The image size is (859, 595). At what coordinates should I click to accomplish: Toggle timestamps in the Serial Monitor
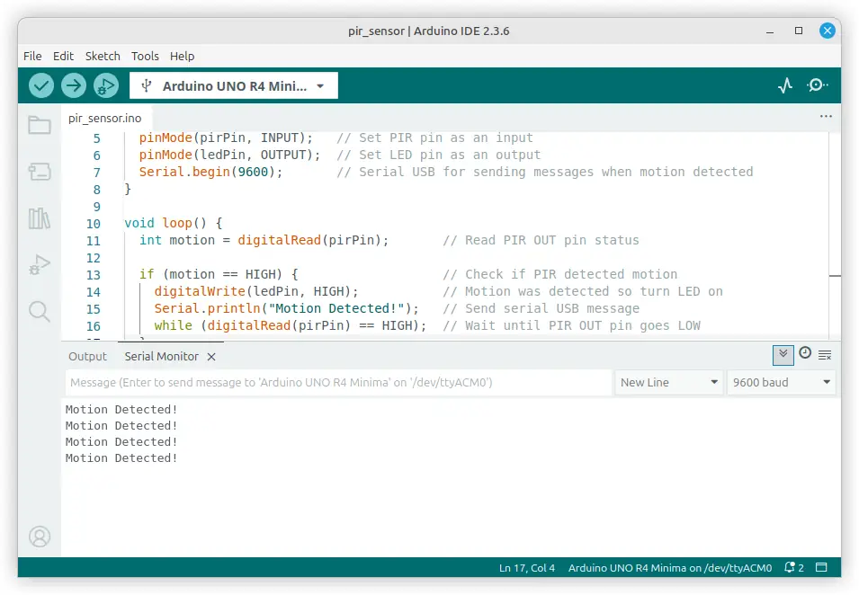[x=807, y=355]
